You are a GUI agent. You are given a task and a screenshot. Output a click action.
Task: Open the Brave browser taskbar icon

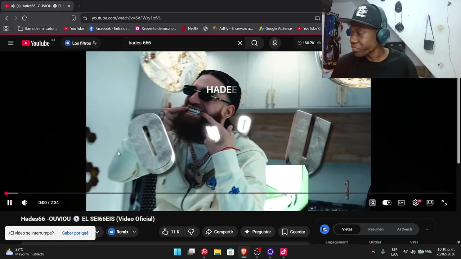pos(244,252)
